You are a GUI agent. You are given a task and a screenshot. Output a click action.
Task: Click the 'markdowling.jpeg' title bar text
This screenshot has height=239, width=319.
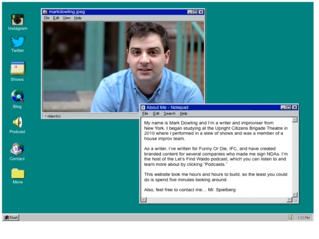tap(67, 12)
